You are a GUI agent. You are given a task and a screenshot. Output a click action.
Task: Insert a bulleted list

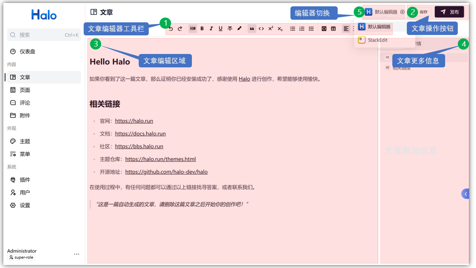pos(293,29)
